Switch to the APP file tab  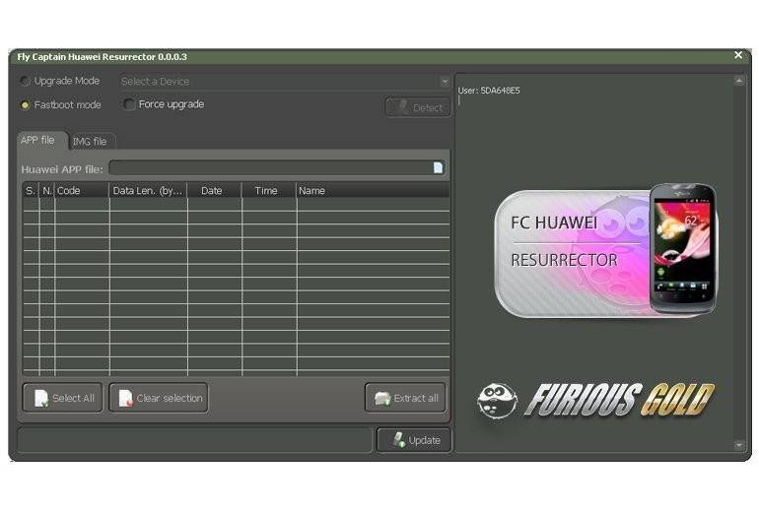pyautogui.click(x=42, y=140)
